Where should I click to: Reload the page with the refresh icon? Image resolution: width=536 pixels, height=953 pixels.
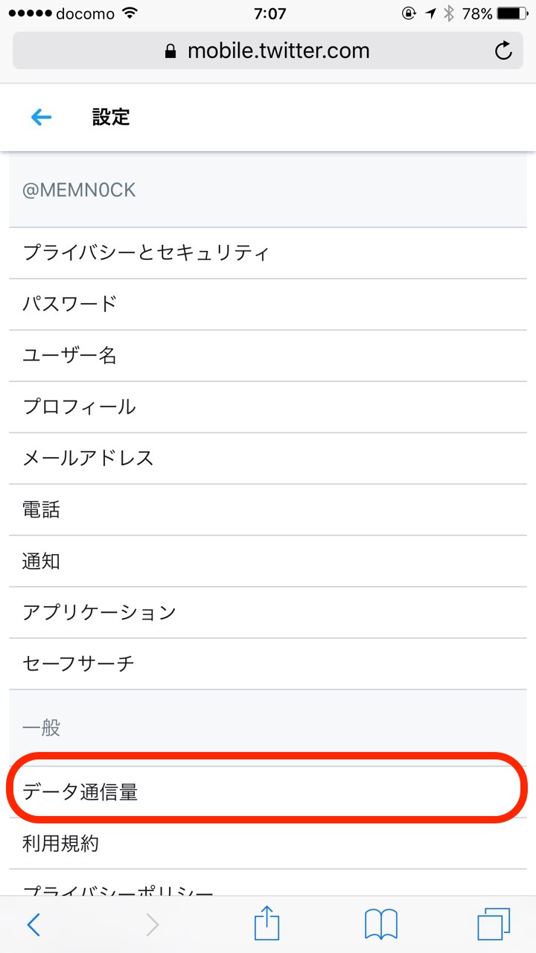pyautogui.click(x=503, y=51)
